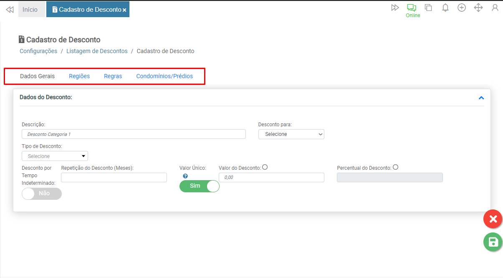Toggle the Desconto por Tempo Indeterminado switch
Image resolution: width=503 pixels, height=278 pixels.
pyautogui.click(x=42, y=194)
